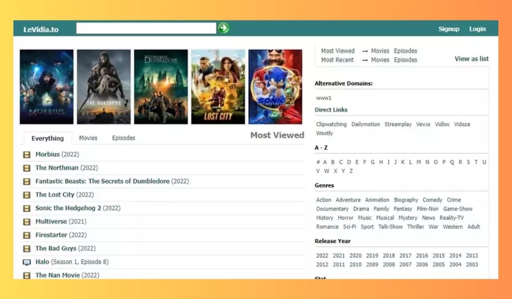Open the www1 alternative domain
Image resolution: width=512 pixels, height=299 pixels.
324,98
